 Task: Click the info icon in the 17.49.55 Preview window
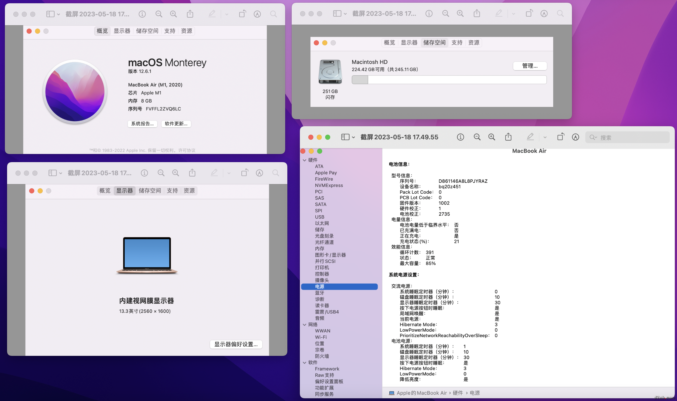460,137
